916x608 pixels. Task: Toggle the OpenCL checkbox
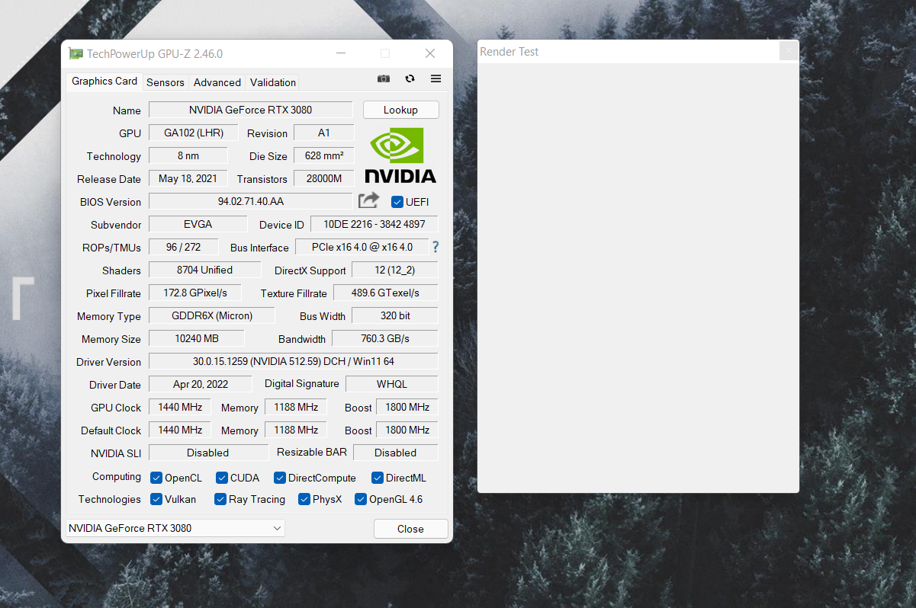point(156,478)
